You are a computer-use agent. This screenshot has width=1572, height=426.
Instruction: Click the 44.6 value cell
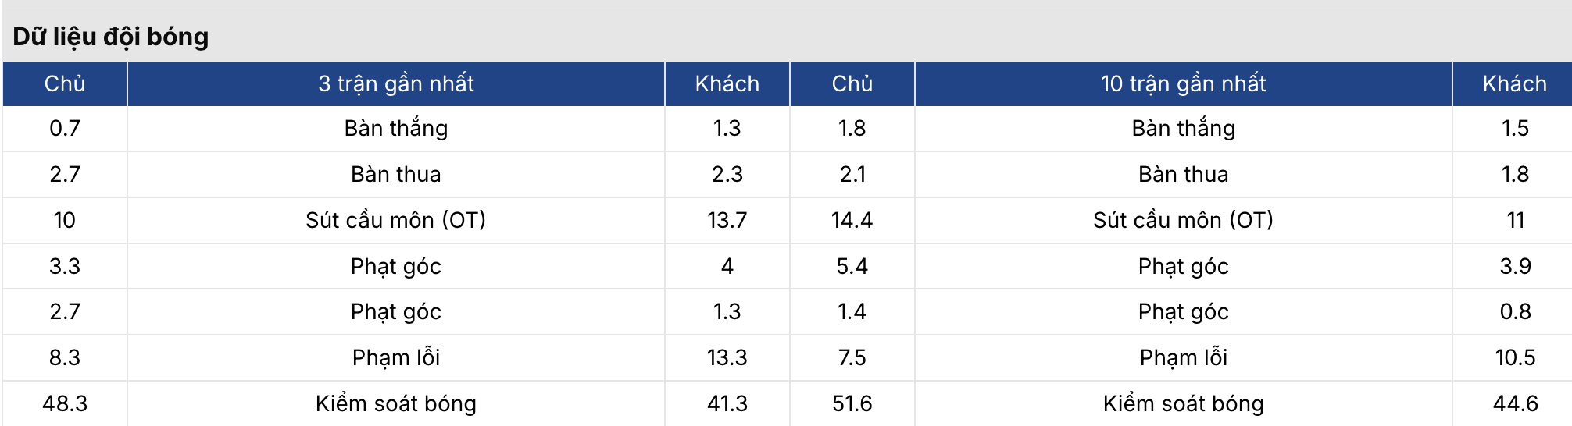[1515, 403]
